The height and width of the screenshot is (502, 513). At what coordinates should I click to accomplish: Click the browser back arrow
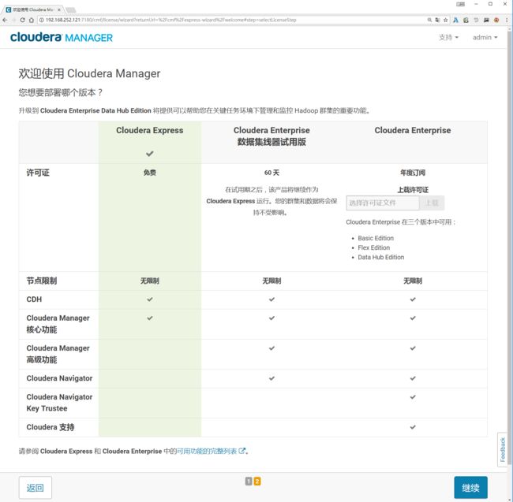(5, 20)
